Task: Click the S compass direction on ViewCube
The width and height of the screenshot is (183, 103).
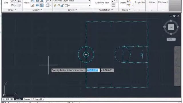Action: click(x=171, y=34)
